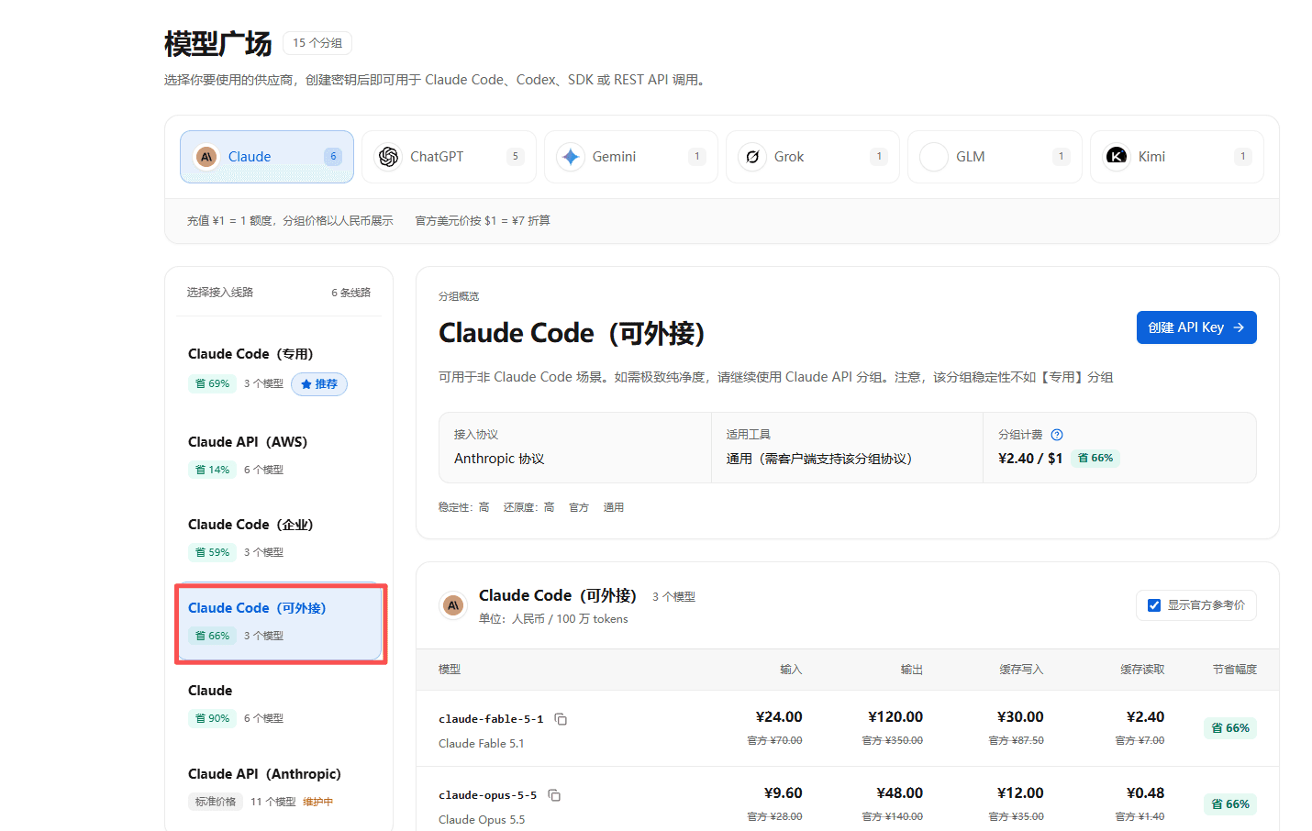
Task: Click the 省 66% badge in fable row
Action: coord(1229,728)
